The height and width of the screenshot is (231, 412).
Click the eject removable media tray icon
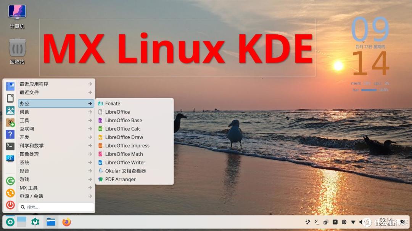335,222
